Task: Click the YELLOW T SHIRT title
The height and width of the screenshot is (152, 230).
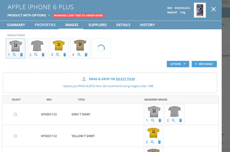Action: click(x=83, y=136)
